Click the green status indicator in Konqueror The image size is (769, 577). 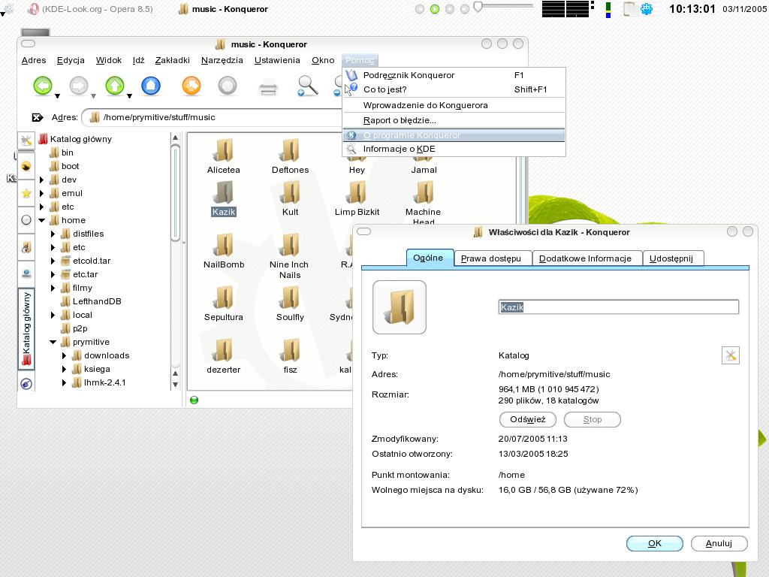point(195,400)
